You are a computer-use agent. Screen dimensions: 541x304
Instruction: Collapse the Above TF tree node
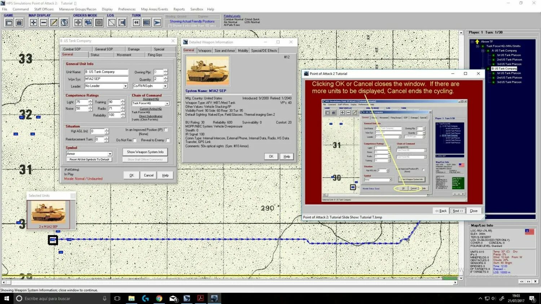pyautogui.click(x=472, y=42)
